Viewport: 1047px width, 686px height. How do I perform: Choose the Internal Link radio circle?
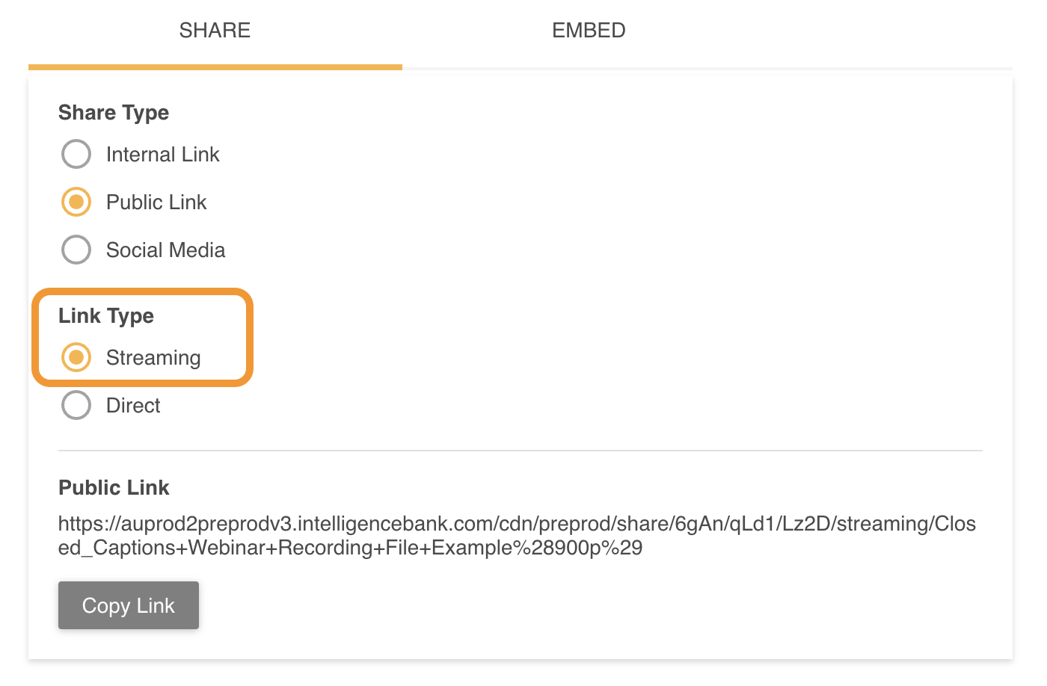tap(76, 154)
